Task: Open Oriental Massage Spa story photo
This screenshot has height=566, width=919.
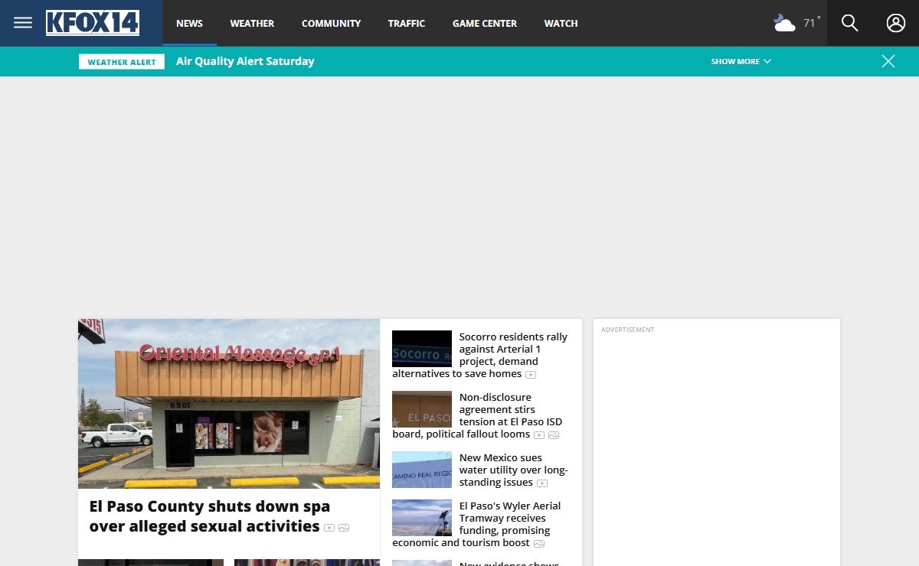Action: click(229, 404)
